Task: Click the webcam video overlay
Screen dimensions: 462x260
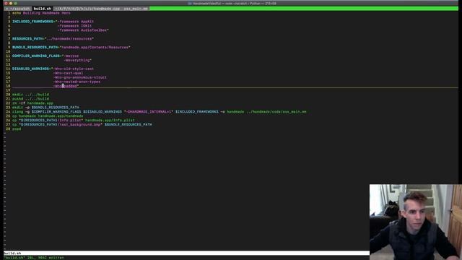Action: pyautogui.click(x=416, y=222)
